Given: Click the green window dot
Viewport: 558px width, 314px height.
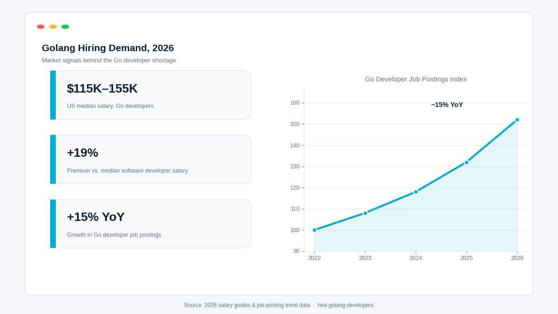Looking at the screenshot, I should click(x=65, y=27).
